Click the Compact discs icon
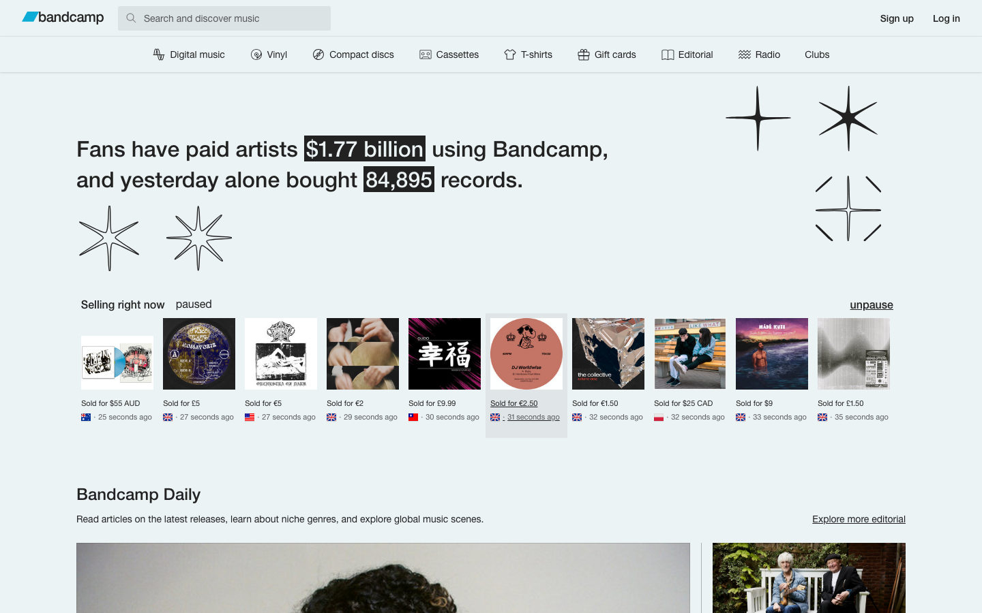Viewport: 982px width, 613px height. click(x=318, y=54)
